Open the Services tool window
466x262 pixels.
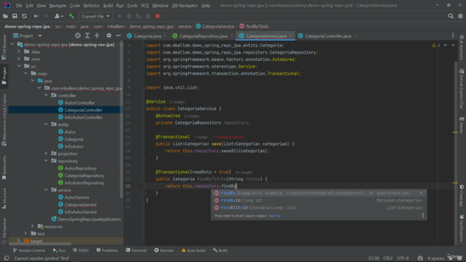tap(164, 250)
